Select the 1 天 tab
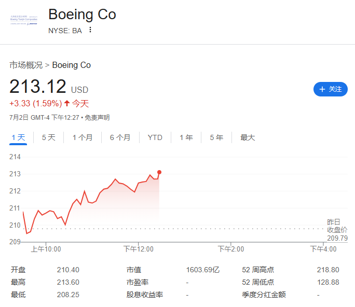 pos(18,137)
